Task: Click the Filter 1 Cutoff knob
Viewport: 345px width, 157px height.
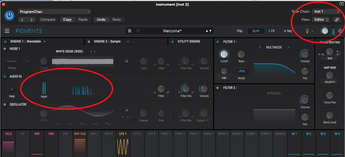Action: click(x=224, y=54)
